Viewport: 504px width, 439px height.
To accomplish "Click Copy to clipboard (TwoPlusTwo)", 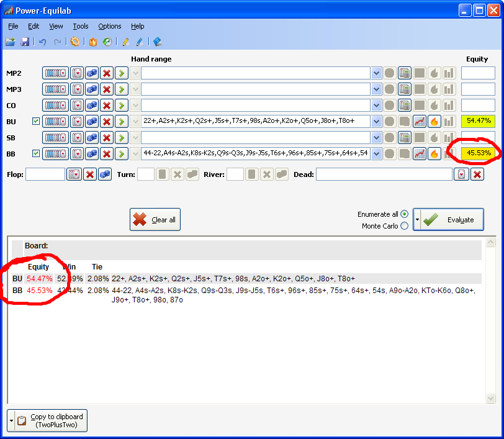I will tap(51, 420).
